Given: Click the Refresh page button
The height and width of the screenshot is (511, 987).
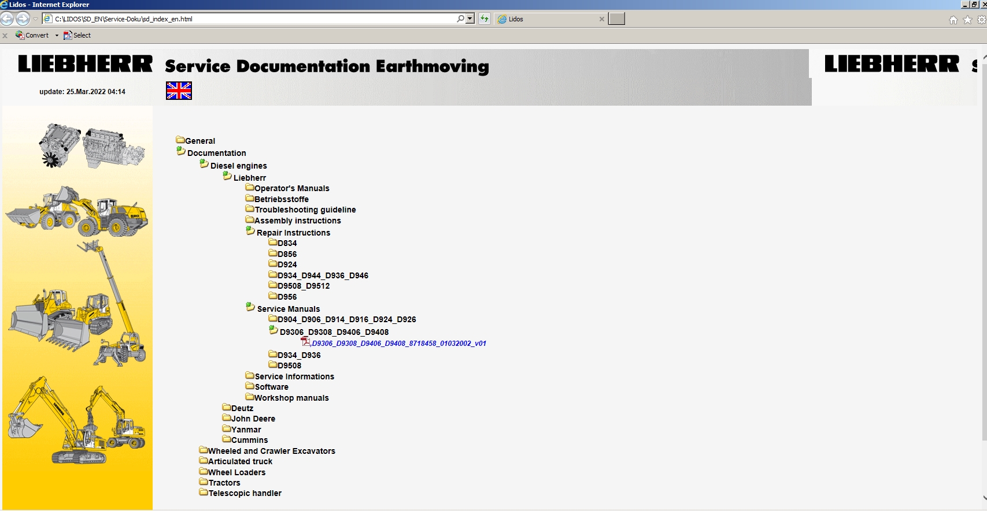Looking at the screenshot, I should coord(485,18).
